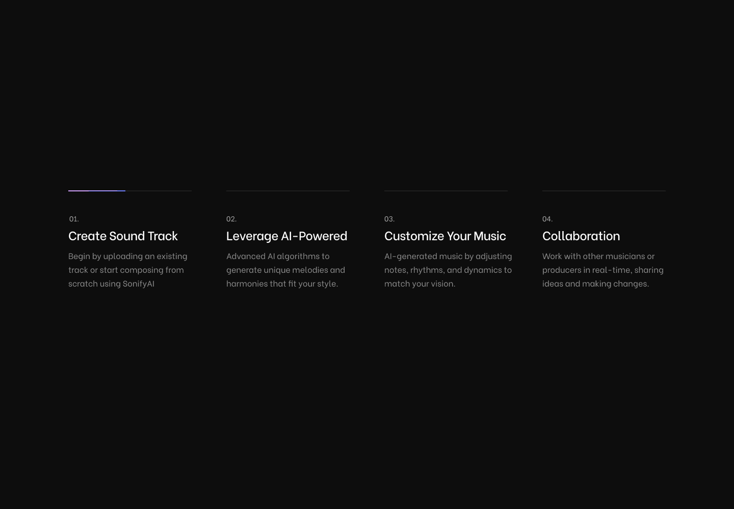734x509 pixels.
Task: Click the 'Begin by uploading an existing' description
Action: pos(128,270)
